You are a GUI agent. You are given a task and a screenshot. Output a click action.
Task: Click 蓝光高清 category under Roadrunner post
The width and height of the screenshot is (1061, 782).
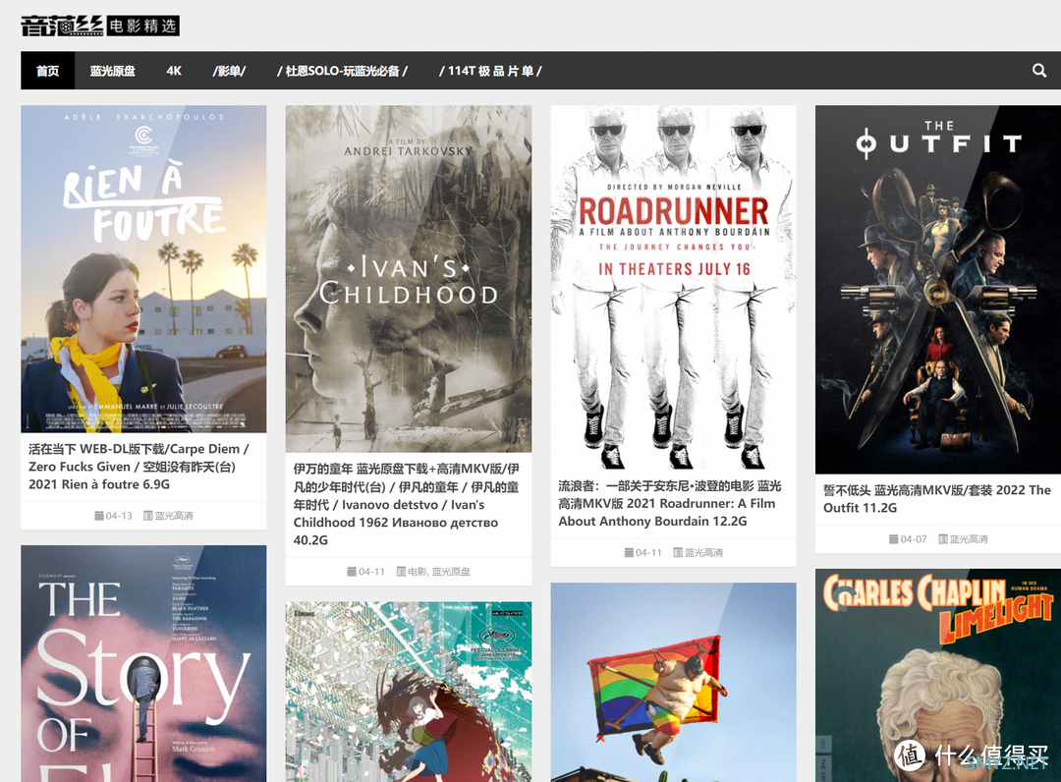[x=703, y=553]
